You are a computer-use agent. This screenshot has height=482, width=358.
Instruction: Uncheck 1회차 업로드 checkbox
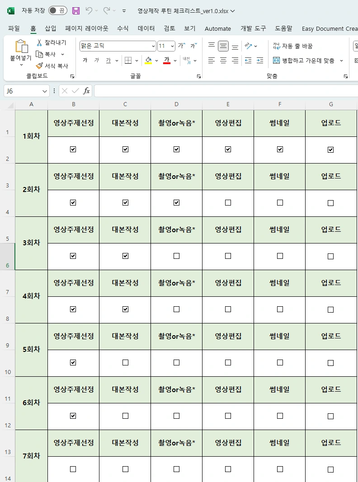pyautogui.click(x=330, y=150)
